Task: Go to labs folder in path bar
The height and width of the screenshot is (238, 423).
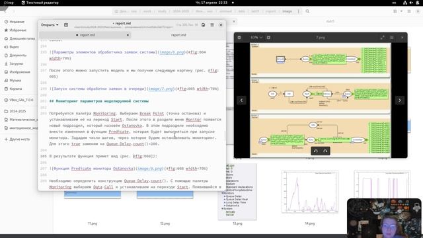Action: (242, 11)
